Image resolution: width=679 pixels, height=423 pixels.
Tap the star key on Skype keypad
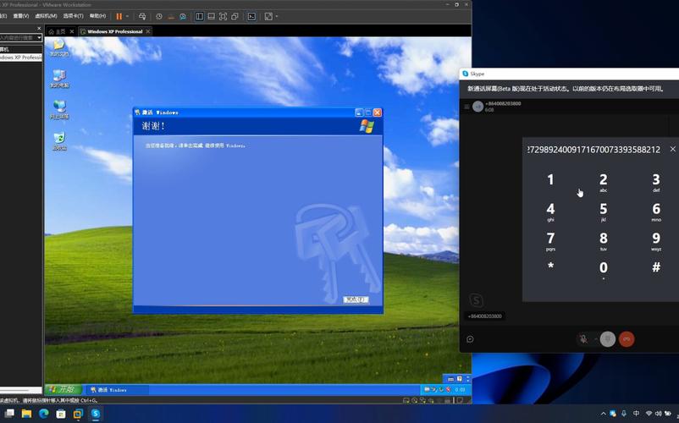click(x=550, y=266)
